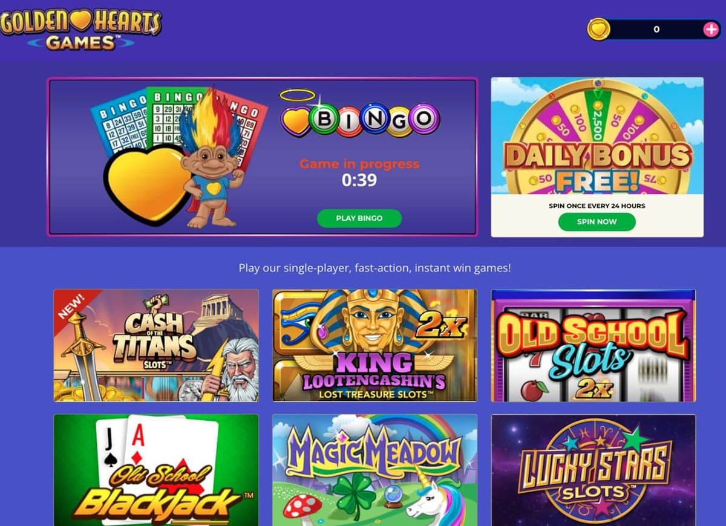Click the Heart Bingo balls logo

[x=360, y=118]
